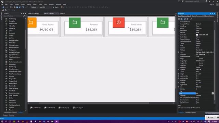Click the Sign in link
Image resolution: width=219 pixels, height=123 pixels.
(211, 4)
